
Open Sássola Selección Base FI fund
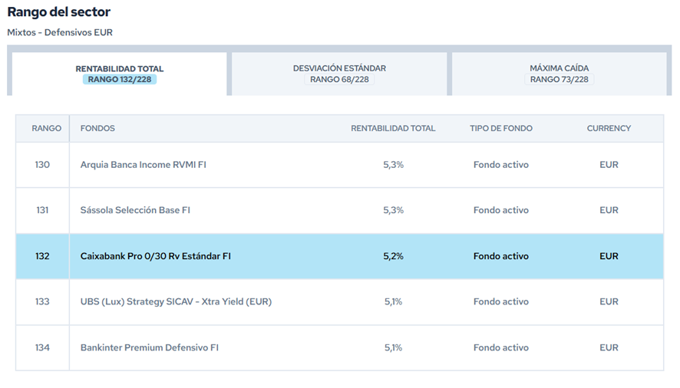pyautogui.click(x=135, y=210)
